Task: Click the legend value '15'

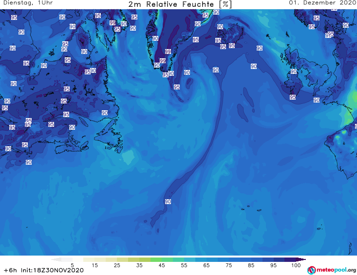Action: pyautogui.click(x=94, y=265)
